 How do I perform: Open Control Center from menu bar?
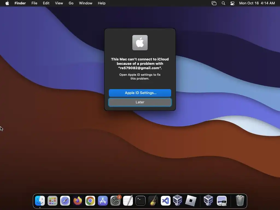point(232,3)
